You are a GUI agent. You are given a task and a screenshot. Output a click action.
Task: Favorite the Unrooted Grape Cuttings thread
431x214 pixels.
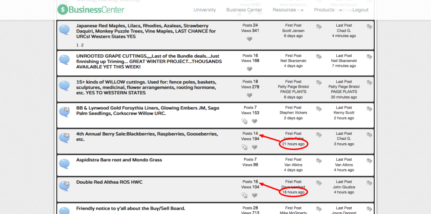point(249,69)
